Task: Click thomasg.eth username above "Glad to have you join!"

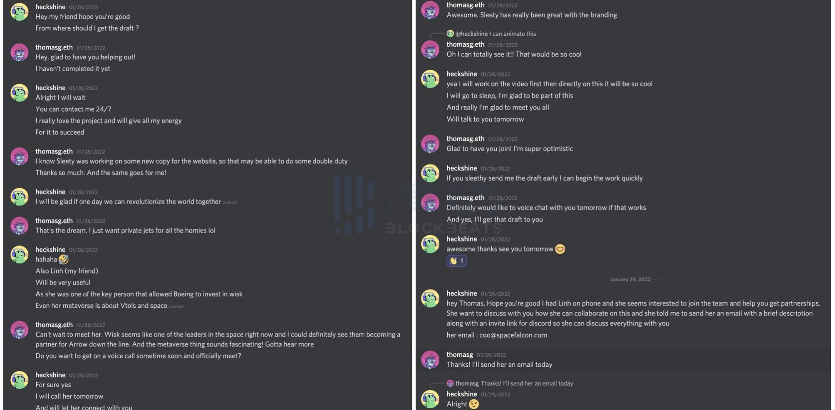Action: (x=465, y=139)
